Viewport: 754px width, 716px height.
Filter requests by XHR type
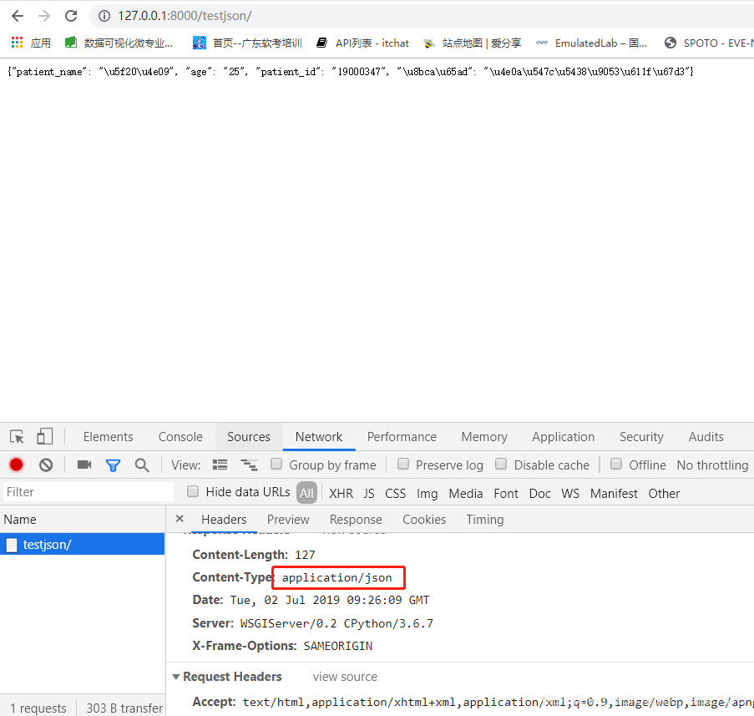click(341, 493)
